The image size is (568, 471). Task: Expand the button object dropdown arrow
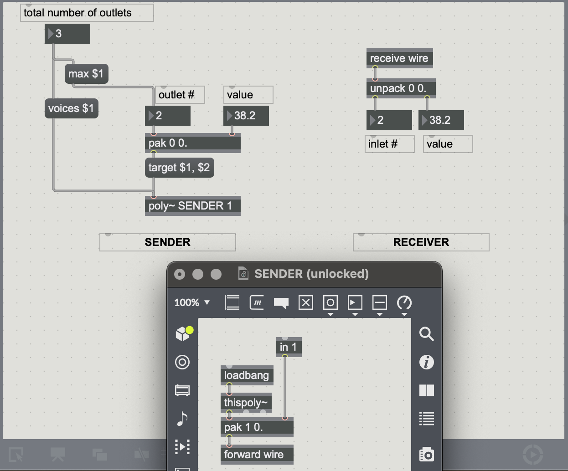(330, 314)
